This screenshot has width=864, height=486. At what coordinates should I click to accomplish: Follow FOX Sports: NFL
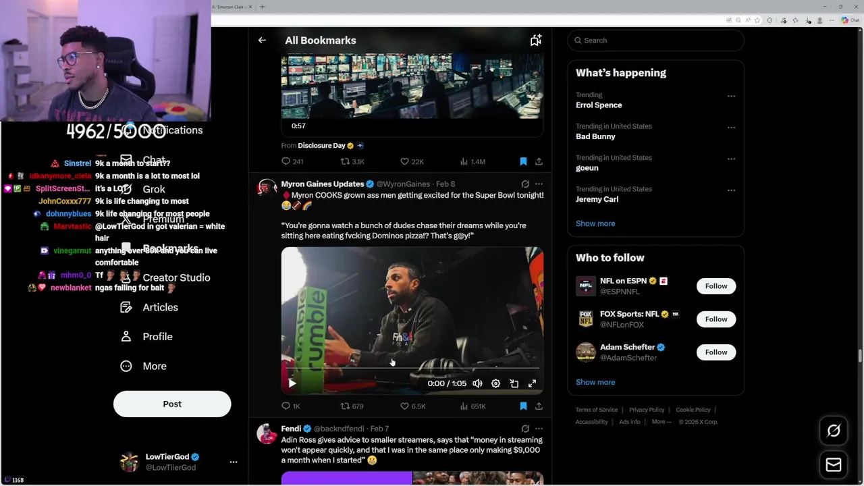click(x=716, y=319)
